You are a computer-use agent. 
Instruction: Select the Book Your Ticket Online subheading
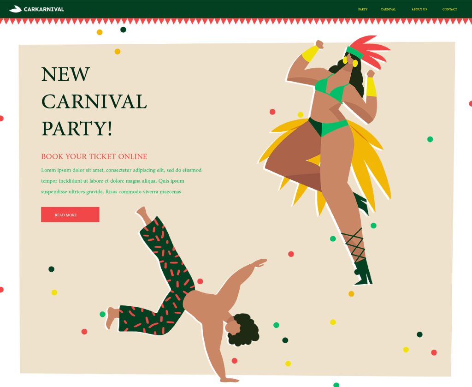[x=94, y=156]
